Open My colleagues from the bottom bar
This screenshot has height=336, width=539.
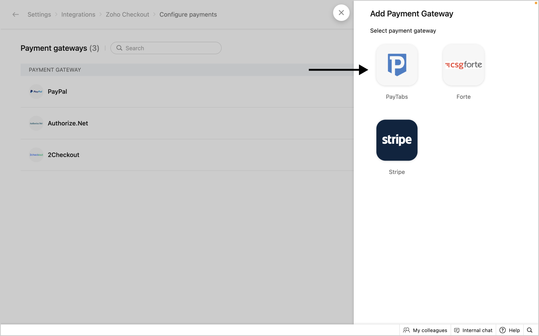click(x=425, y=330)
